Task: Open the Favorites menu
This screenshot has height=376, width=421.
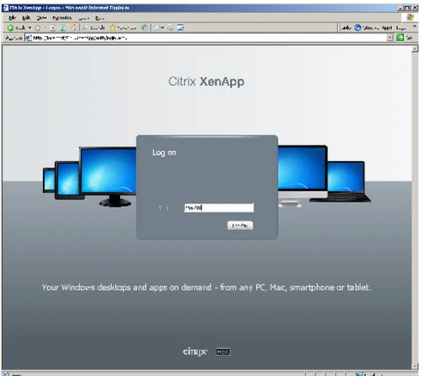Action: (62, 18)
